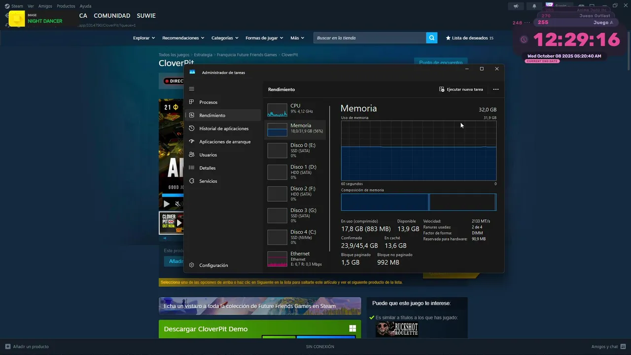The width and height of the screenshot is (631, 355).
Task: Select the Rendimiento sidebar icon
Action: point(192,115)
